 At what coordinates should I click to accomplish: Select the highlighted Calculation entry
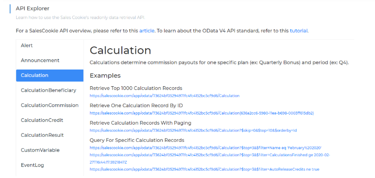tap(50, 76)
